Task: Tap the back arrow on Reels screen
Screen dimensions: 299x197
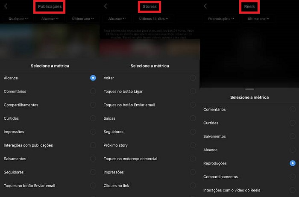Action: click(205, 6)
